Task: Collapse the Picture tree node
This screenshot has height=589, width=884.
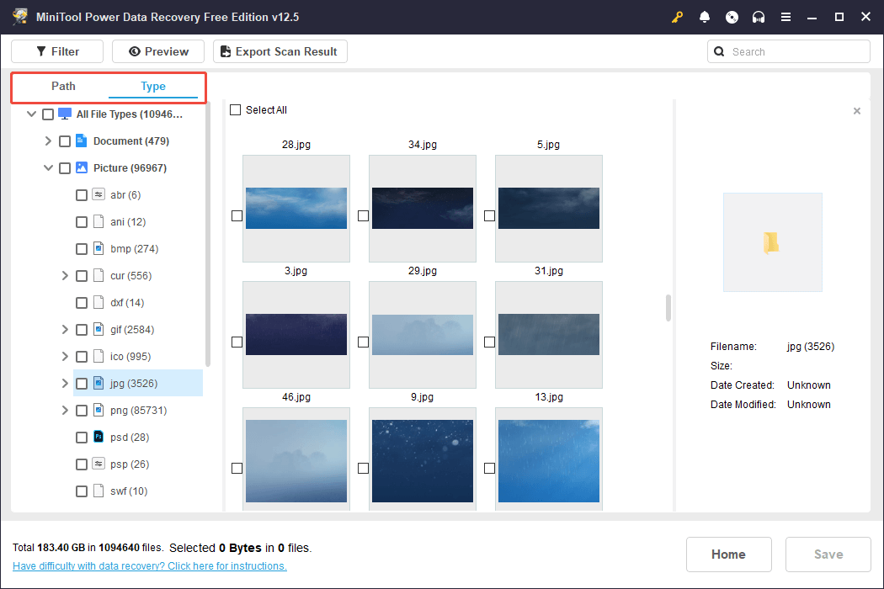Action: 48,168
